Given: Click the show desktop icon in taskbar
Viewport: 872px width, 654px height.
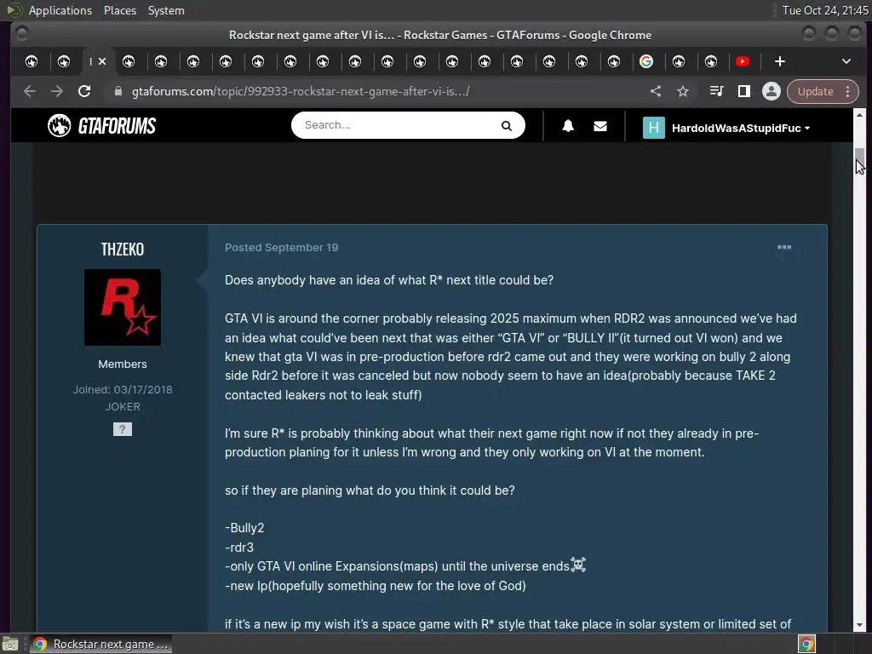Looking at the screenshot, I should [x=10, y=644].
